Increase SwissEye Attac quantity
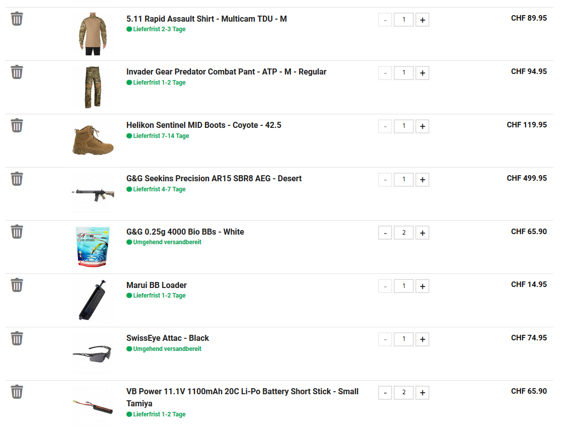 [x=422, y=339]
